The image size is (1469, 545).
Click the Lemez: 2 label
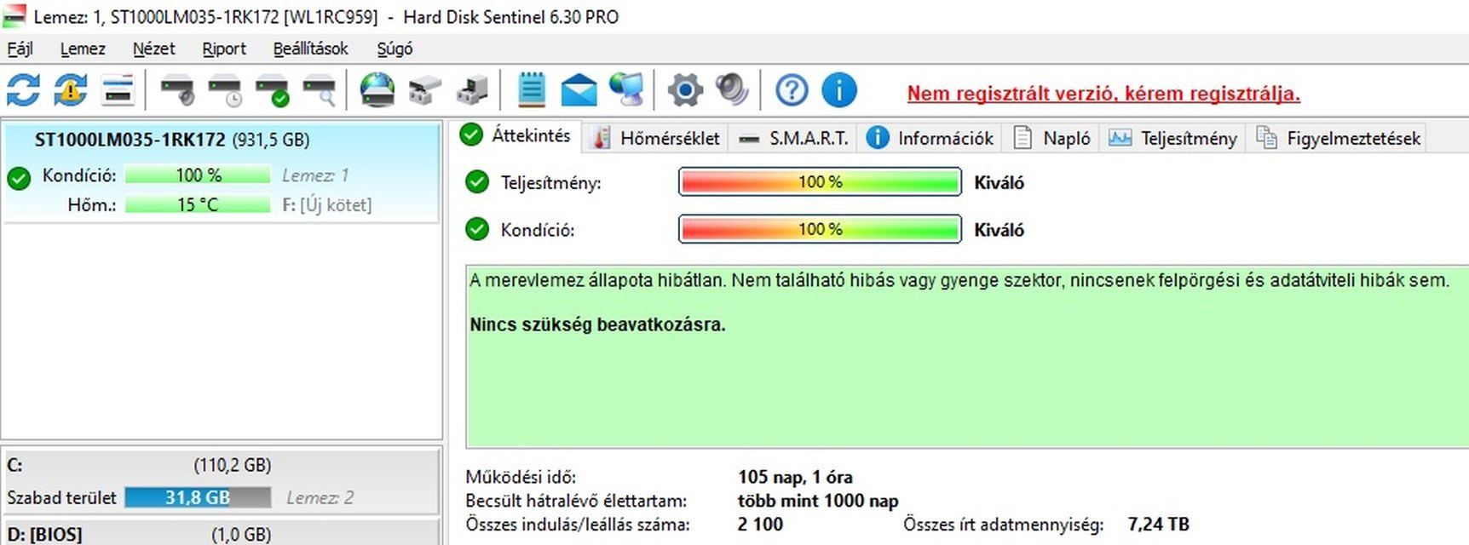tap(320, 497)
